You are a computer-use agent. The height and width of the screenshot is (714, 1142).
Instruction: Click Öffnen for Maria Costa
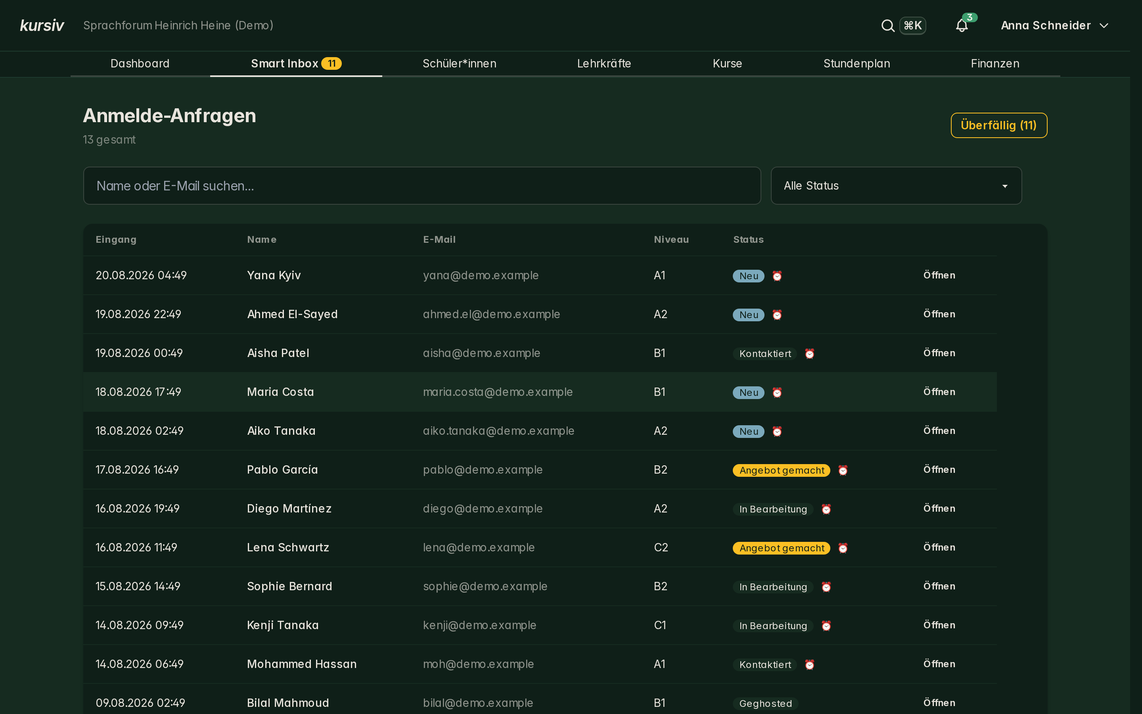(939, 392)
